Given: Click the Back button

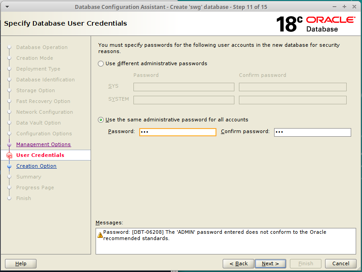Looking at the screenshot, I should click(238, 263).
